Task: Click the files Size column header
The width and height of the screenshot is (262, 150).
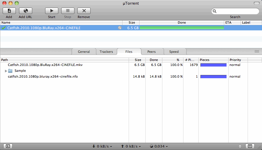Action: coord(137,60)
